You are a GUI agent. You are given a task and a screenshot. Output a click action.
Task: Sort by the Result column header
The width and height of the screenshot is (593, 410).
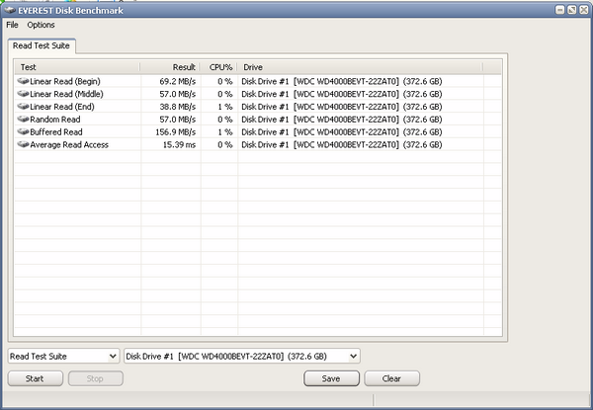pyautogui.click(x=170, y=67)
